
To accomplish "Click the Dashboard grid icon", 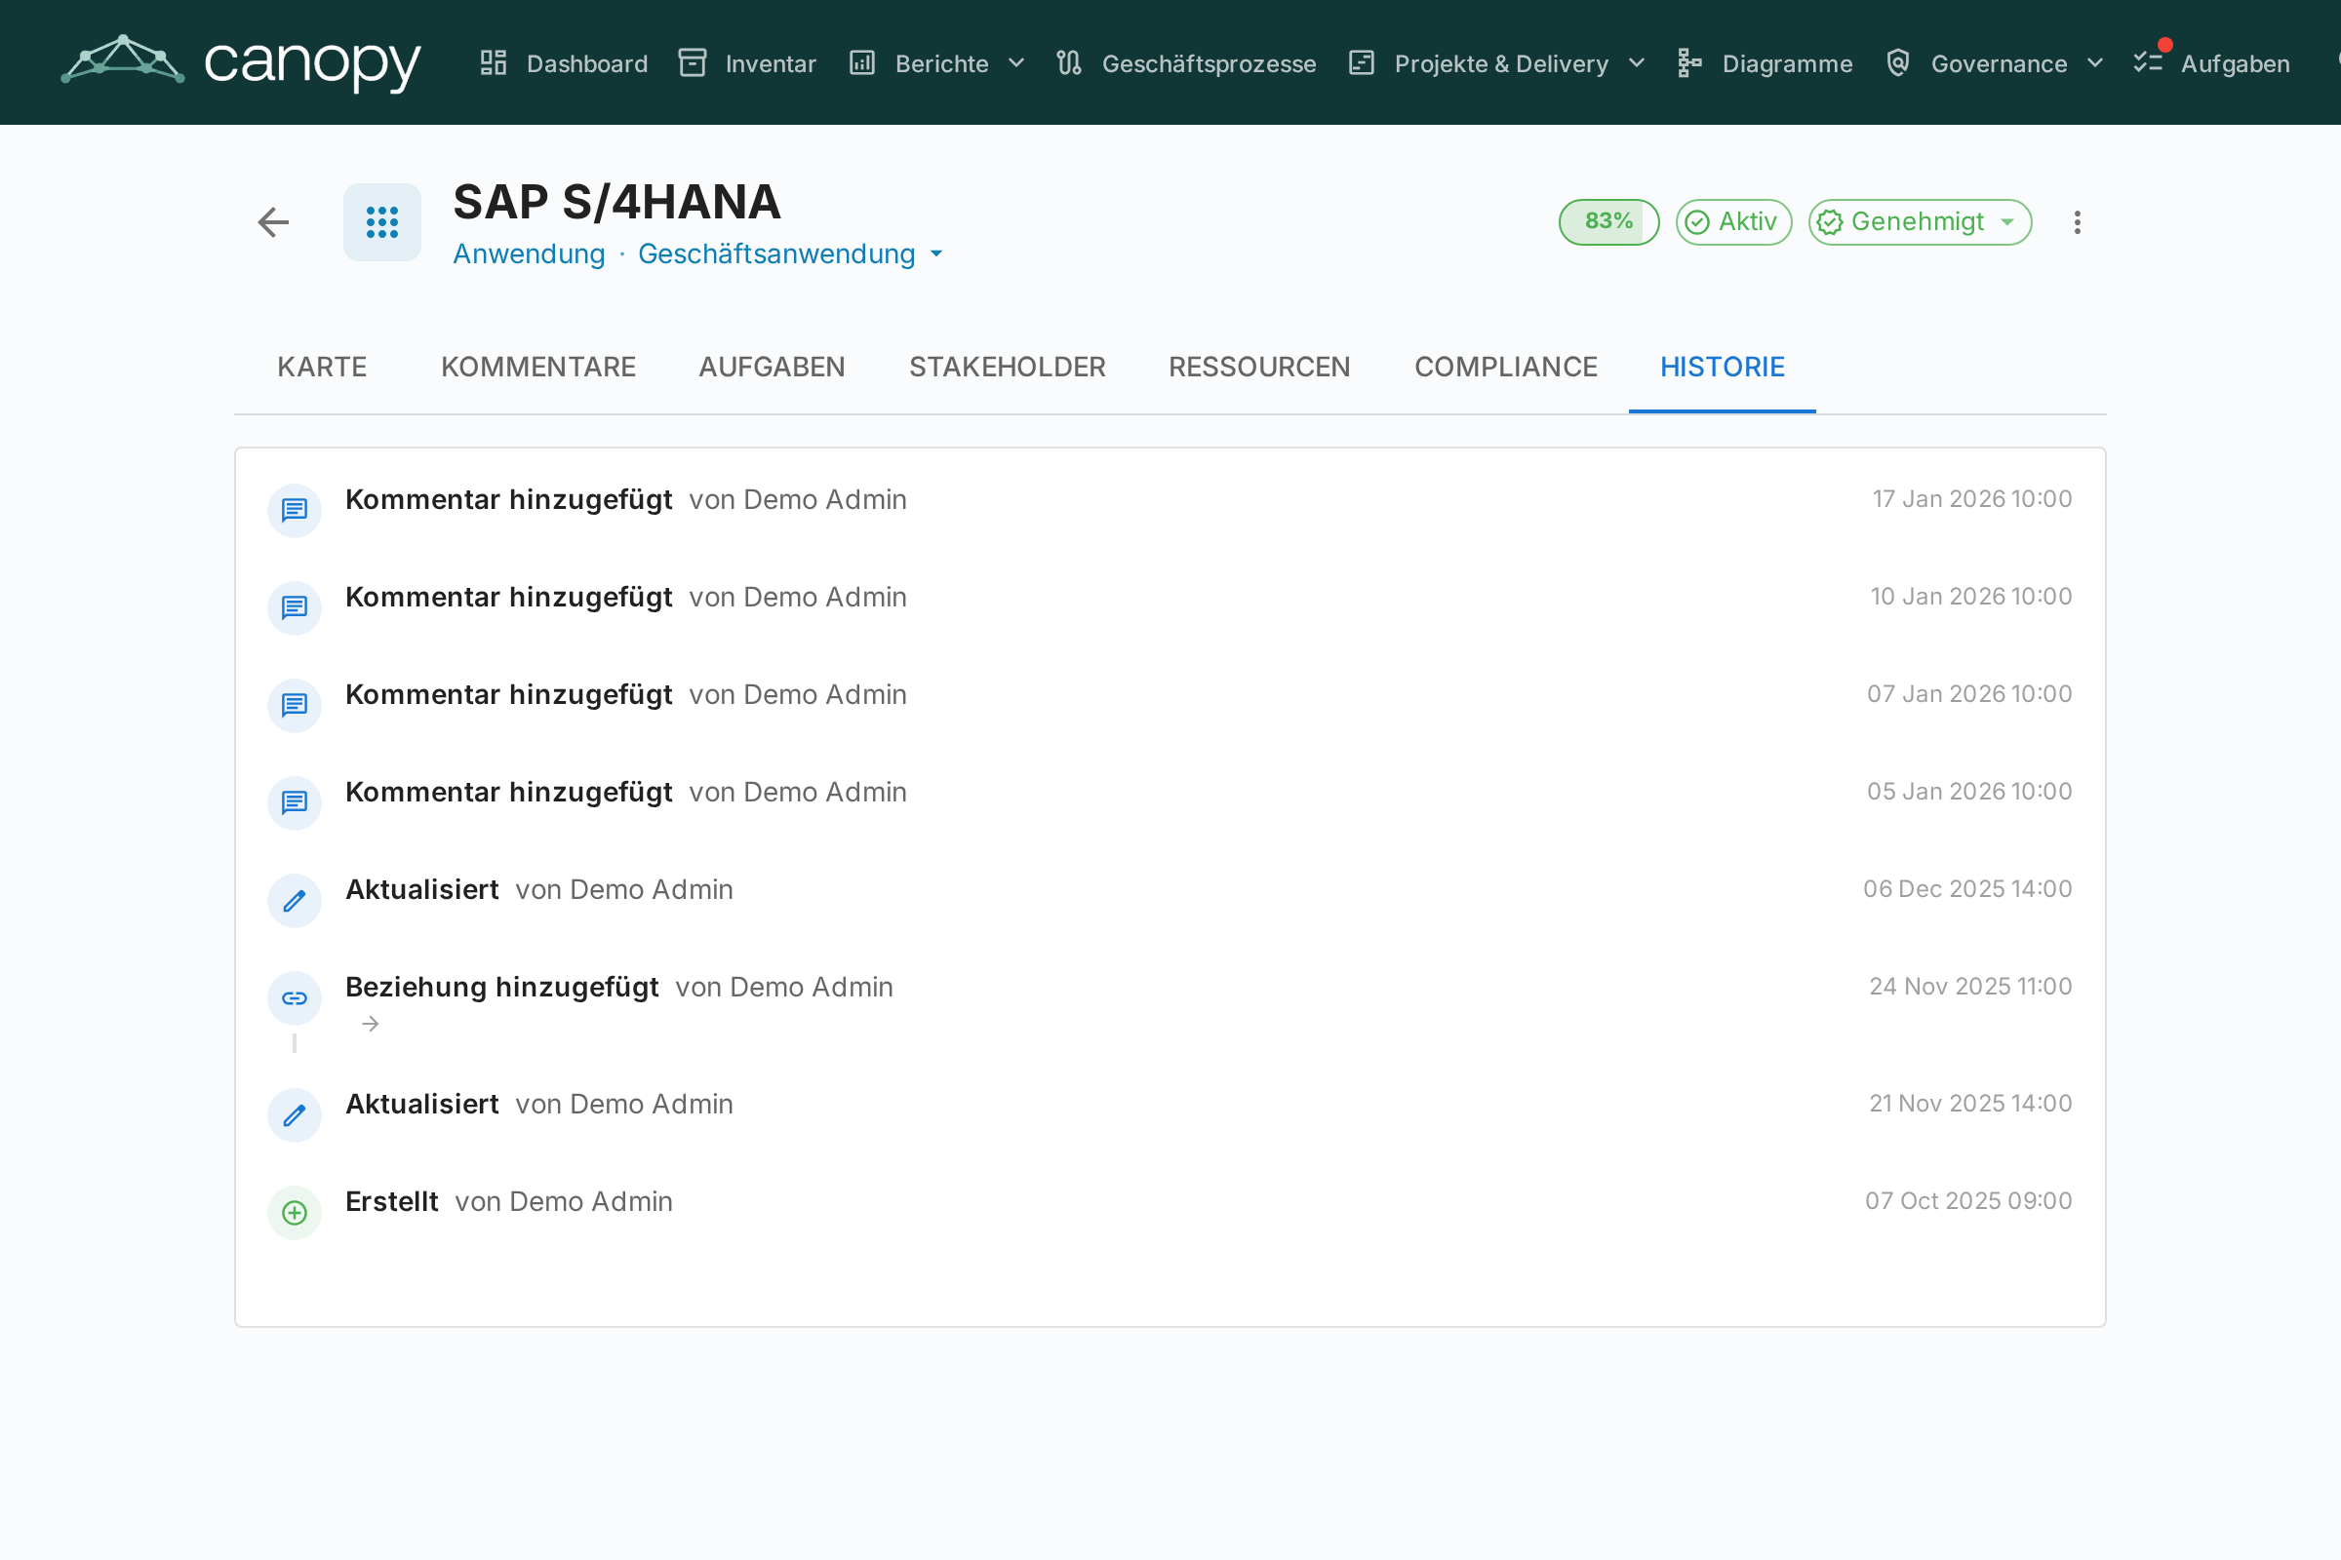I will pyautogui.click(x=494, y=62).
